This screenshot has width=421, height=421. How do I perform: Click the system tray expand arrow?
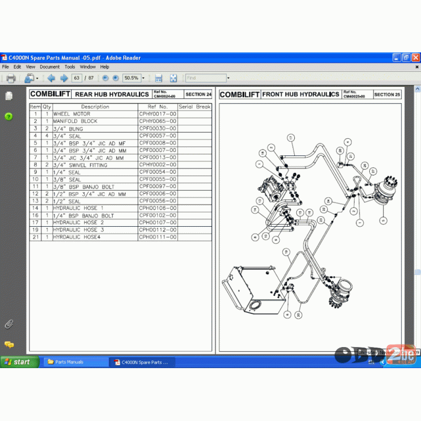(x=383, y=362)
